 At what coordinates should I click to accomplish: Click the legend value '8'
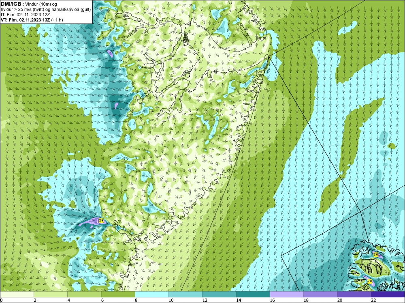[136, 300]
